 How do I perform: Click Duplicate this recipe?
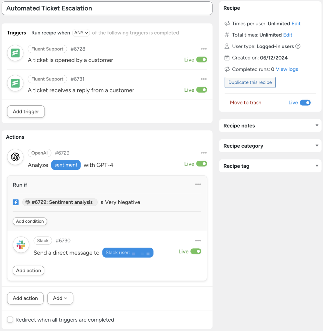250,82
